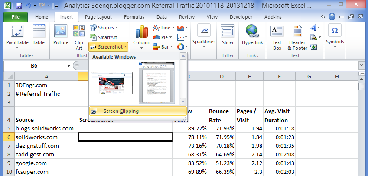Open the Symbols group
Image resolution: width=368 pixels, height=176 pixels.
(x=335, y=36)
